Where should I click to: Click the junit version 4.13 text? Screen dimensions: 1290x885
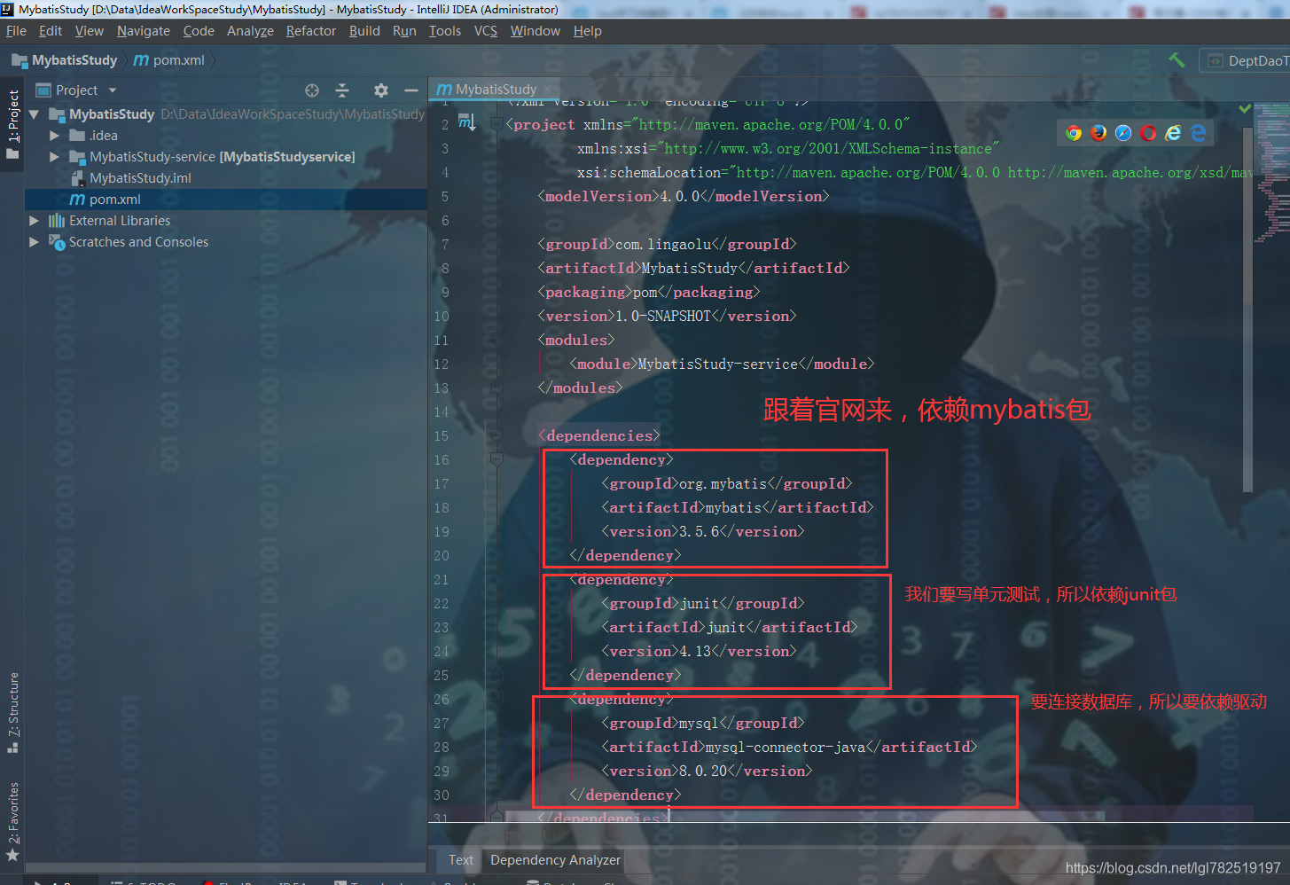pos(695,651)
